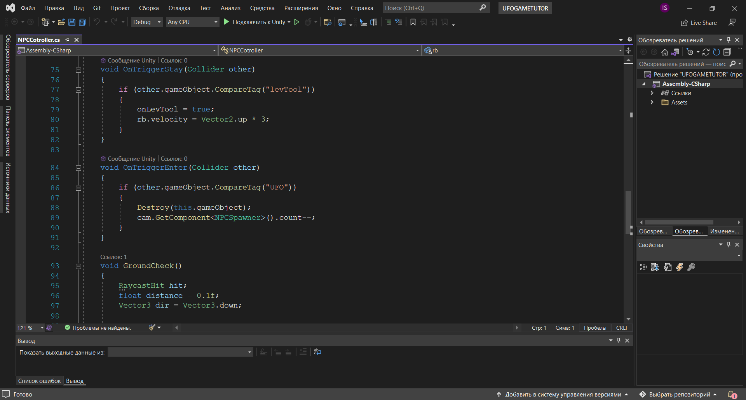Click the New Project icon
This screenshot has width=746, height=400.
(45, 22)
